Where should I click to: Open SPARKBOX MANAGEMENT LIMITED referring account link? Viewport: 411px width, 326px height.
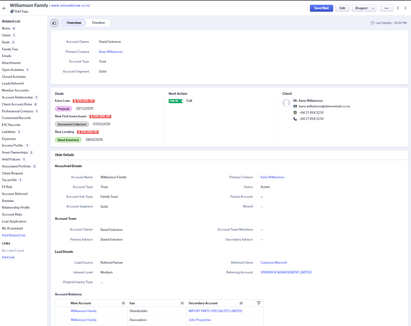[286, 272]
